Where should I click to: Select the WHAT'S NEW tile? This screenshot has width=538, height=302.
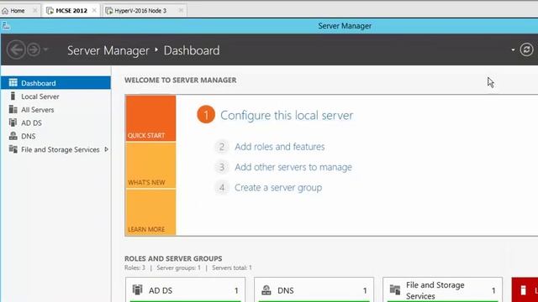(x=150, y=165)
